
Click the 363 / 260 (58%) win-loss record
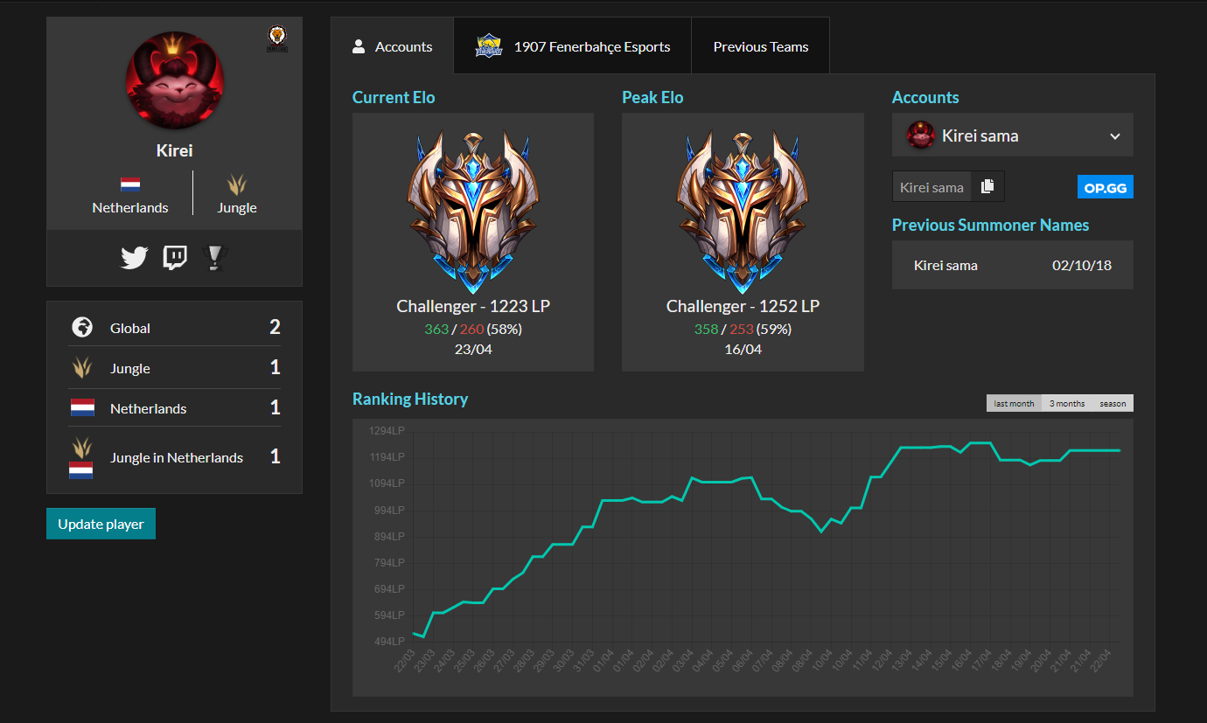pos(473,329)
